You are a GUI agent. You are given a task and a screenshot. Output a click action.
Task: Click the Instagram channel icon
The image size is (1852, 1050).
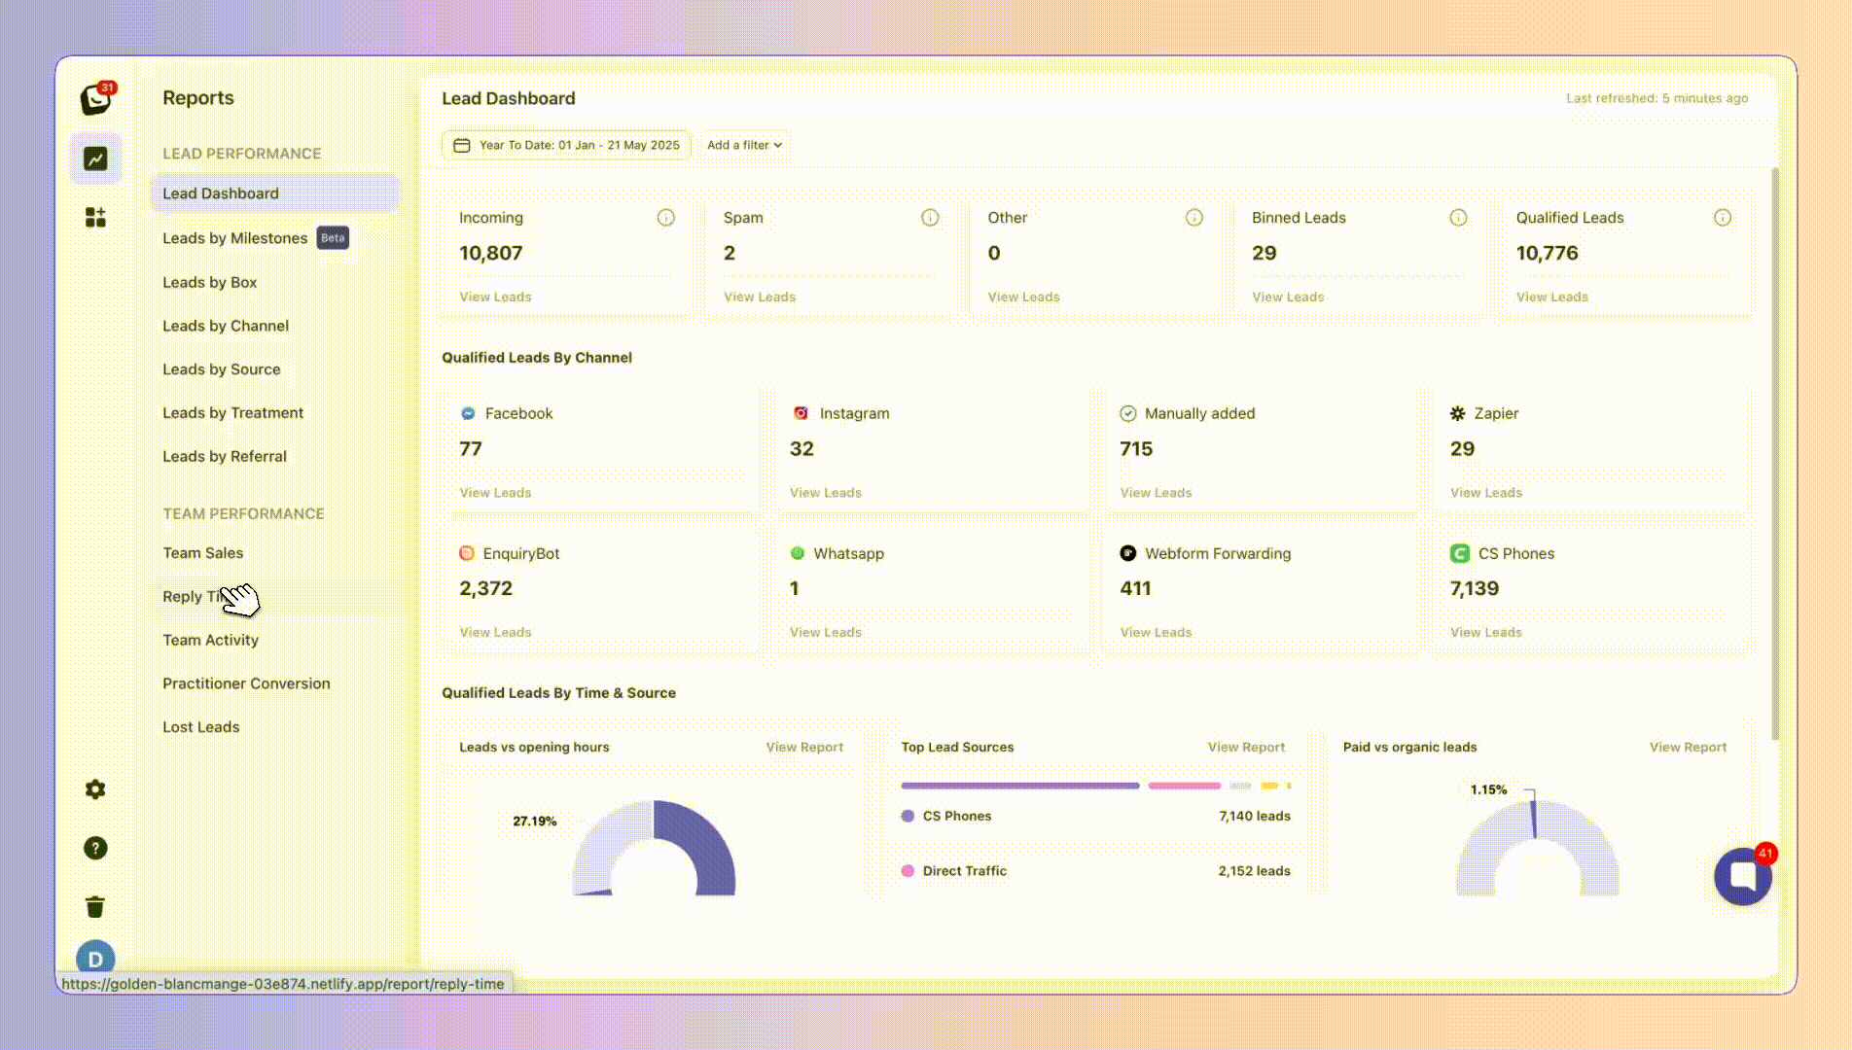point(801,413)
